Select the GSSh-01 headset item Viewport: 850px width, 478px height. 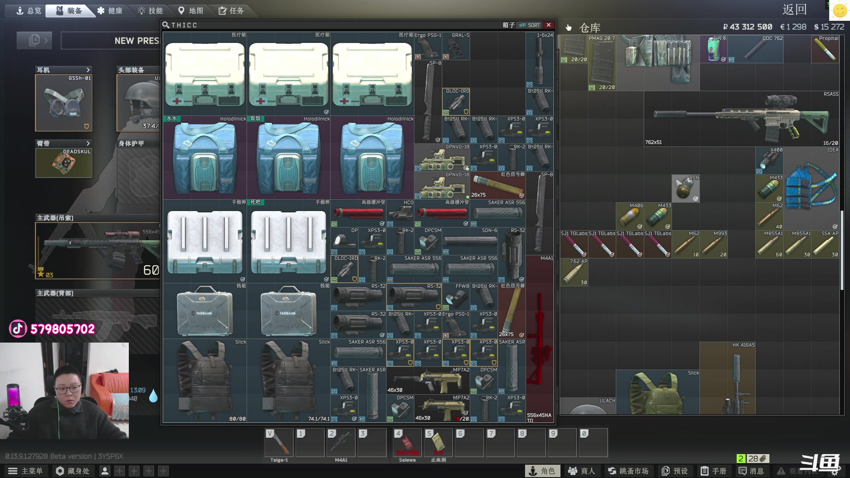[64, 103]
